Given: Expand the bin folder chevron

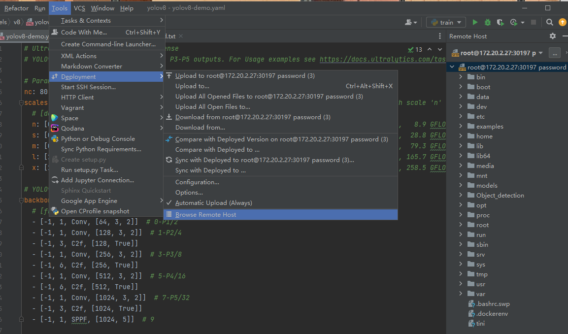Looking at the screenshot, I should point(461,77).
